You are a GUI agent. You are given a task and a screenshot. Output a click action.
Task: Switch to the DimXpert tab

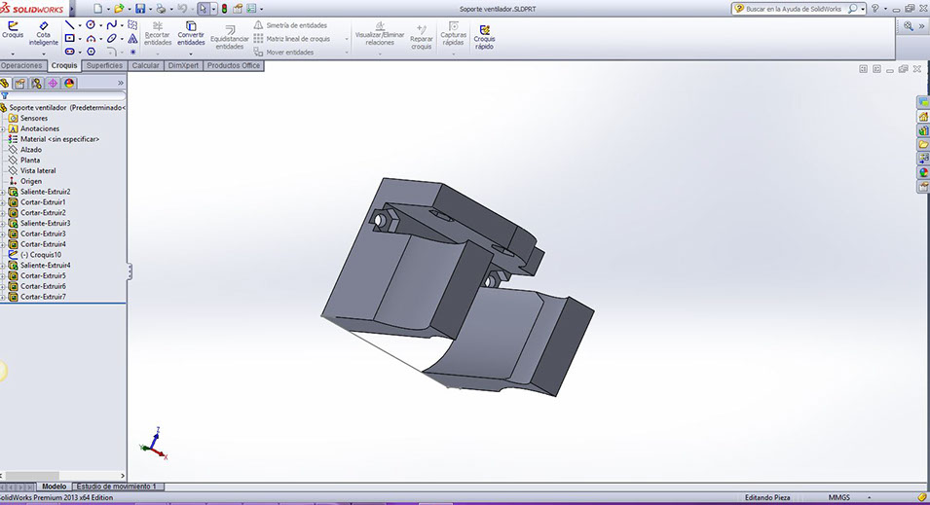click(183, 66)
